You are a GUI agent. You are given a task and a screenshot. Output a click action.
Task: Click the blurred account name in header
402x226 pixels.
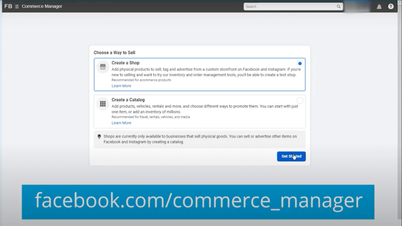click(x=357, y=7)
